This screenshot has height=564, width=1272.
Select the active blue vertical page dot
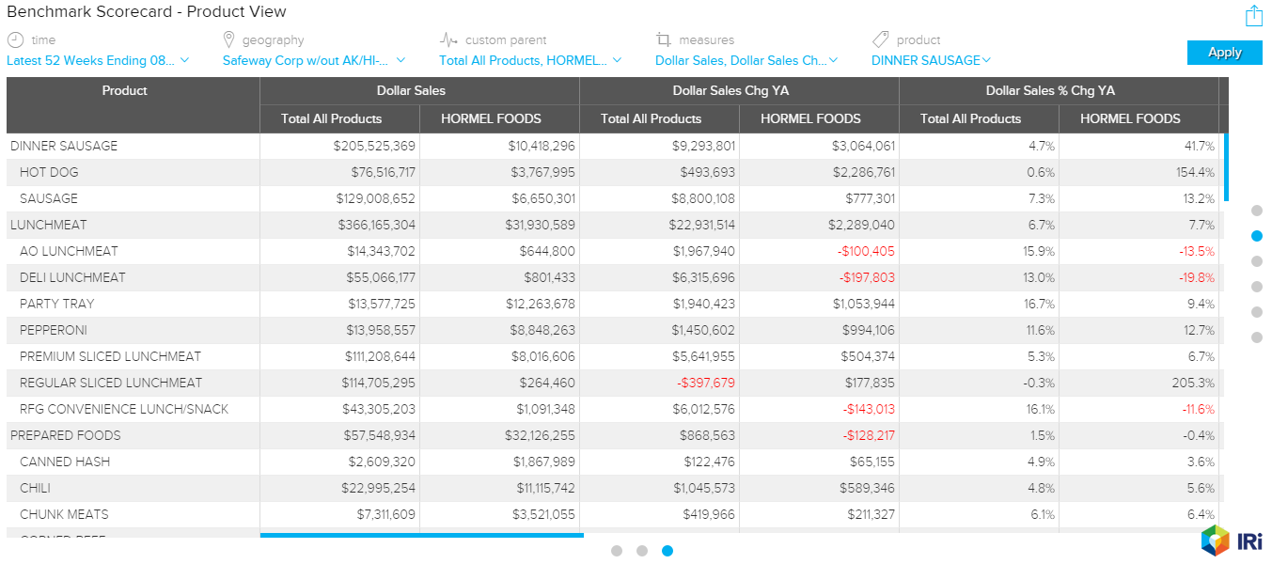click(1257, 236)
